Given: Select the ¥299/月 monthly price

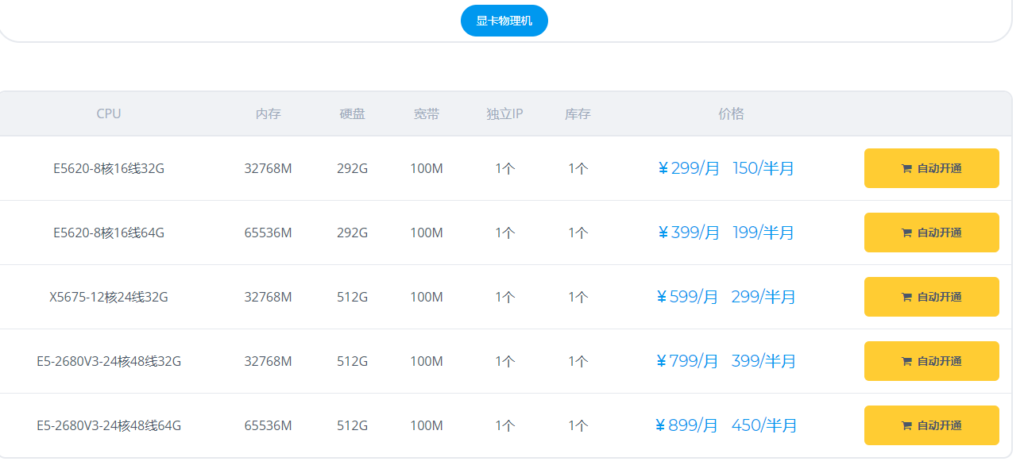Looking at the screenshot, I should pyautogui.click(x=688, y=168).
